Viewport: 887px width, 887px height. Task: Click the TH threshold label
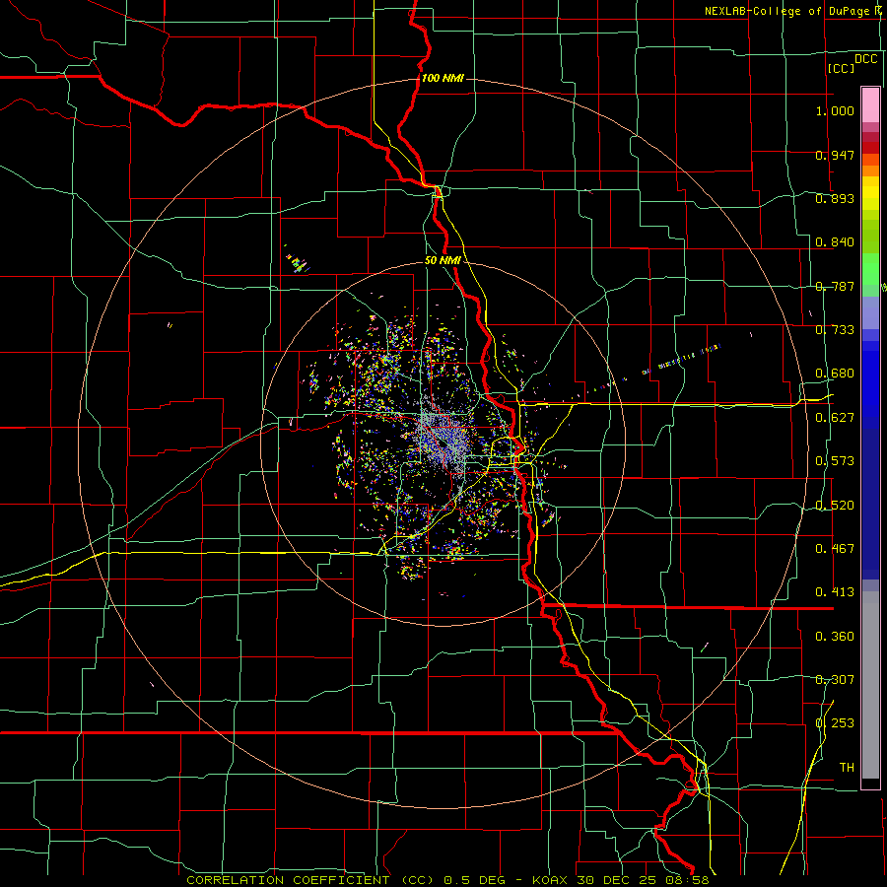tap(847, 768)
